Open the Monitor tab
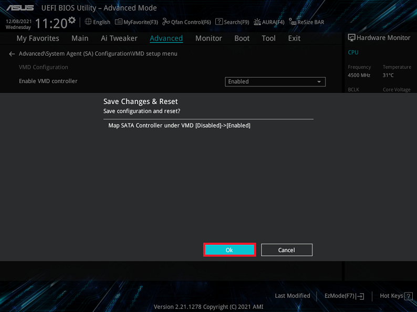The height and width of the screenshot is (312, 417). (208, 38)
